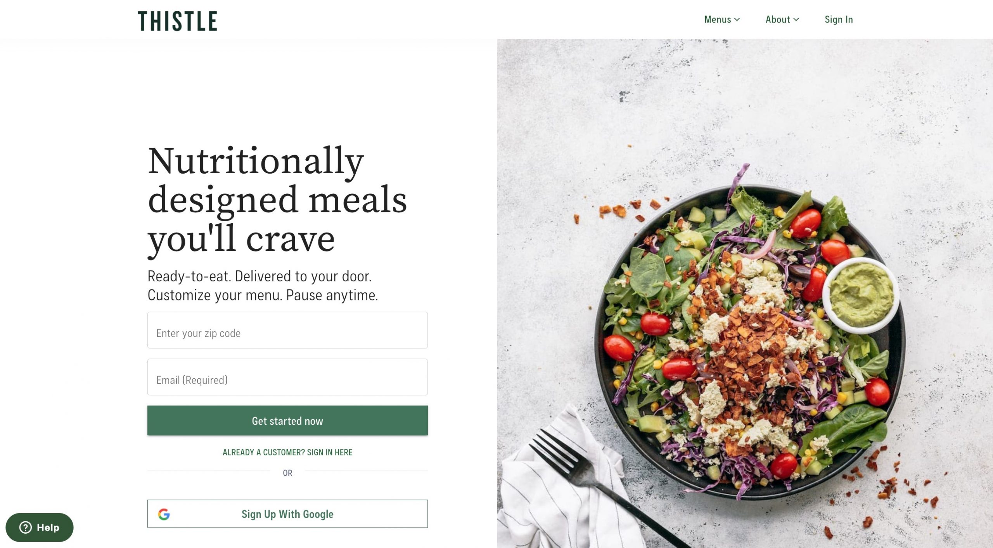This screenshot has height=548, width=993.
Task: Open the About navigation item
Action: click(x=782, y=19)
